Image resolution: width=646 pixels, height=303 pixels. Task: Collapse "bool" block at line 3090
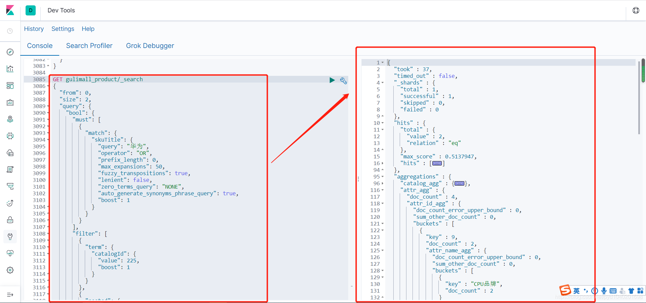coord(48,113)
